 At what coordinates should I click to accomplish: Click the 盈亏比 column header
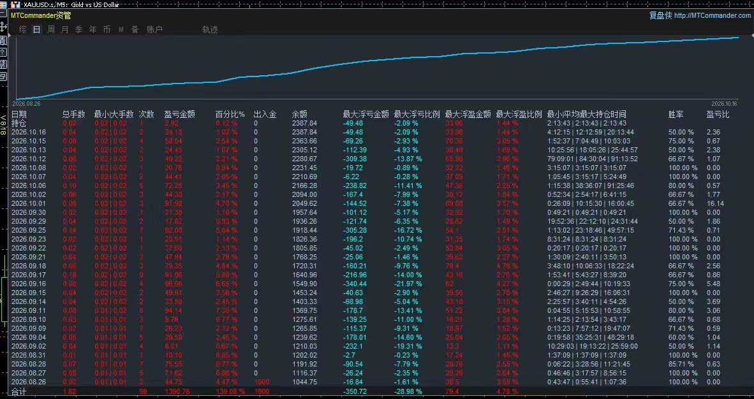(x=718, y=115)
